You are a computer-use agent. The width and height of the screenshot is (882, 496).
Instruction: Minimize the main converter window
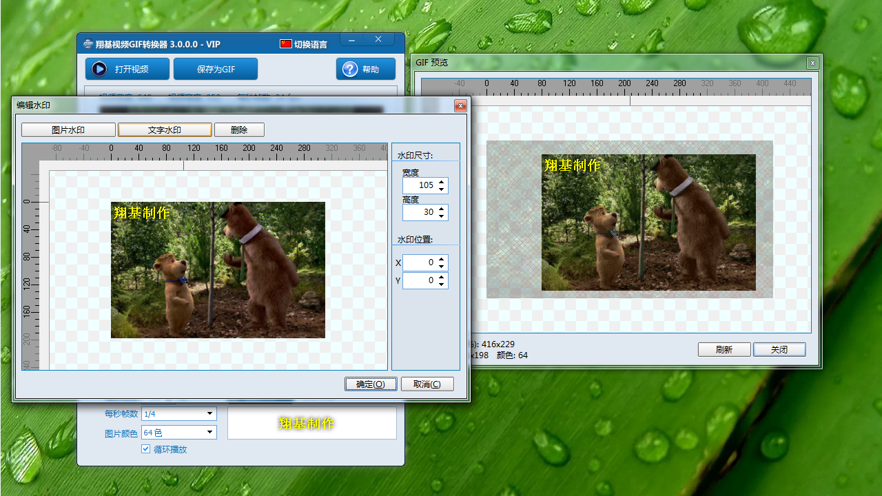tap(352, 40)
